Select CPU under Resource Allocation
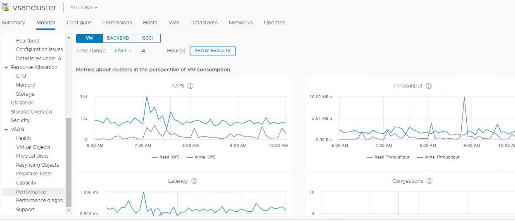This screenshot has height=222, width=515. (x=21, y=76)
